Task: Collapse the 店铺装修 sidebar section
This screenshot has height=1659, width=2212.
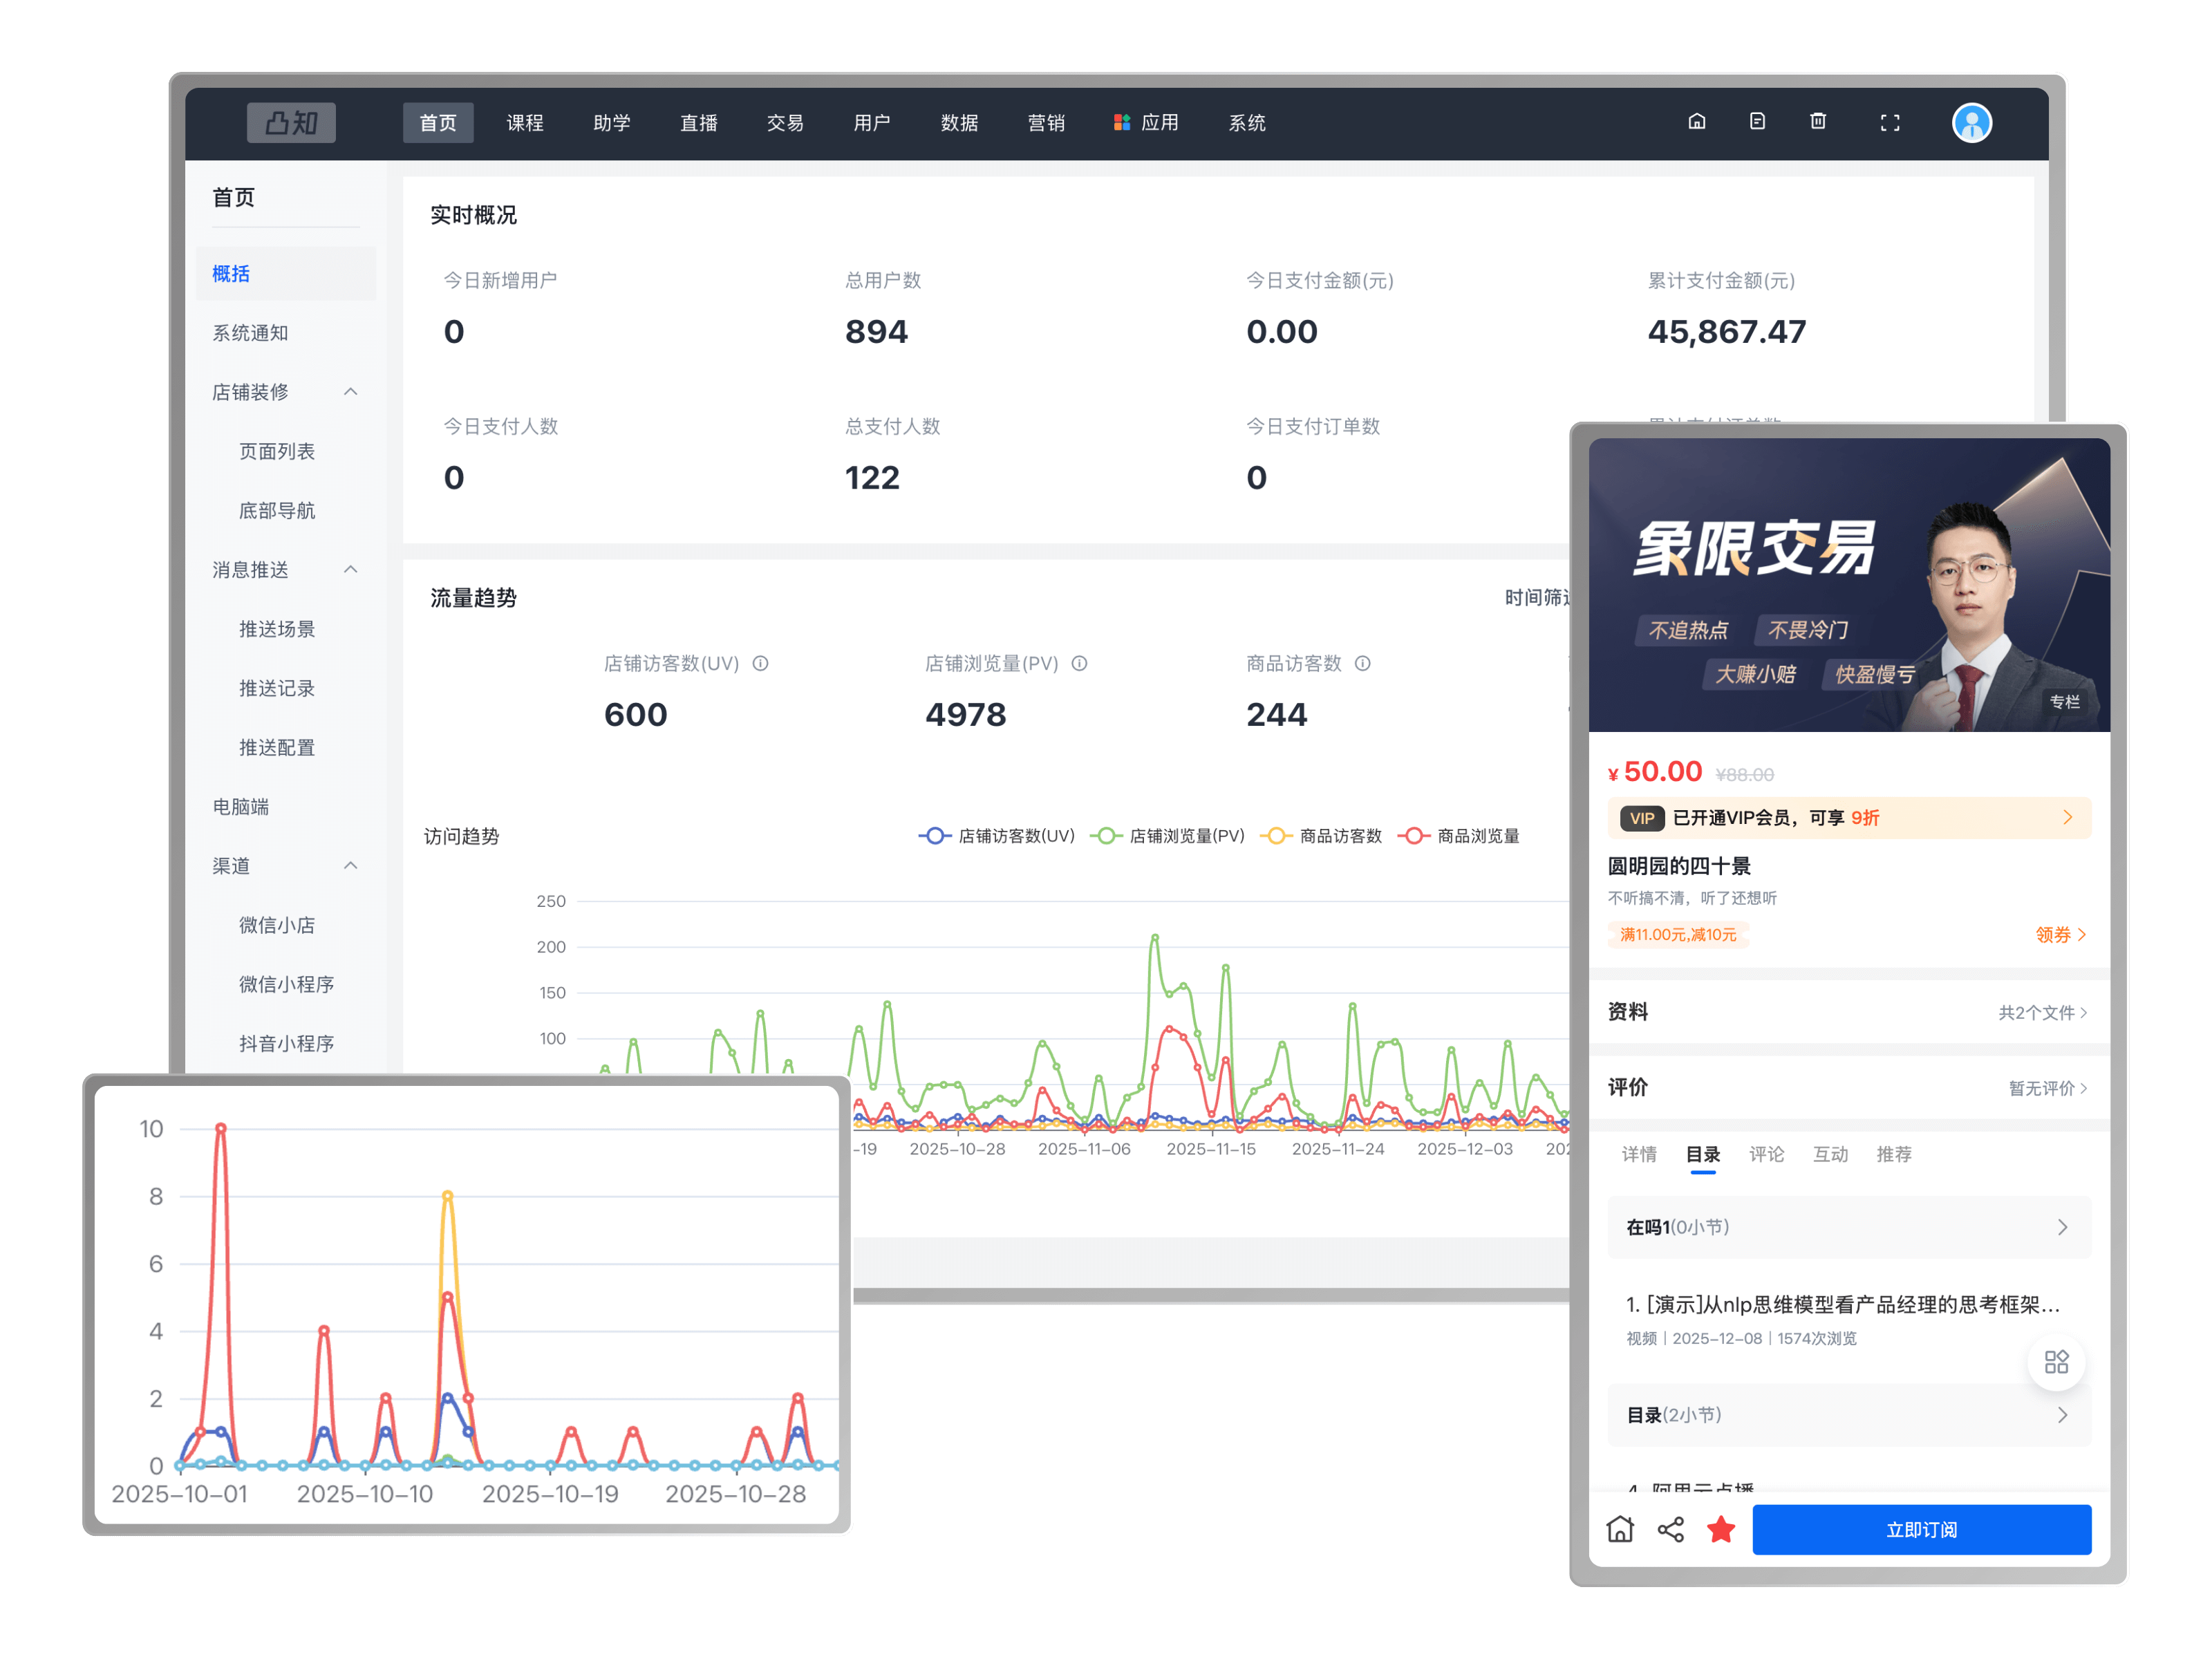Action: [351, 392]
